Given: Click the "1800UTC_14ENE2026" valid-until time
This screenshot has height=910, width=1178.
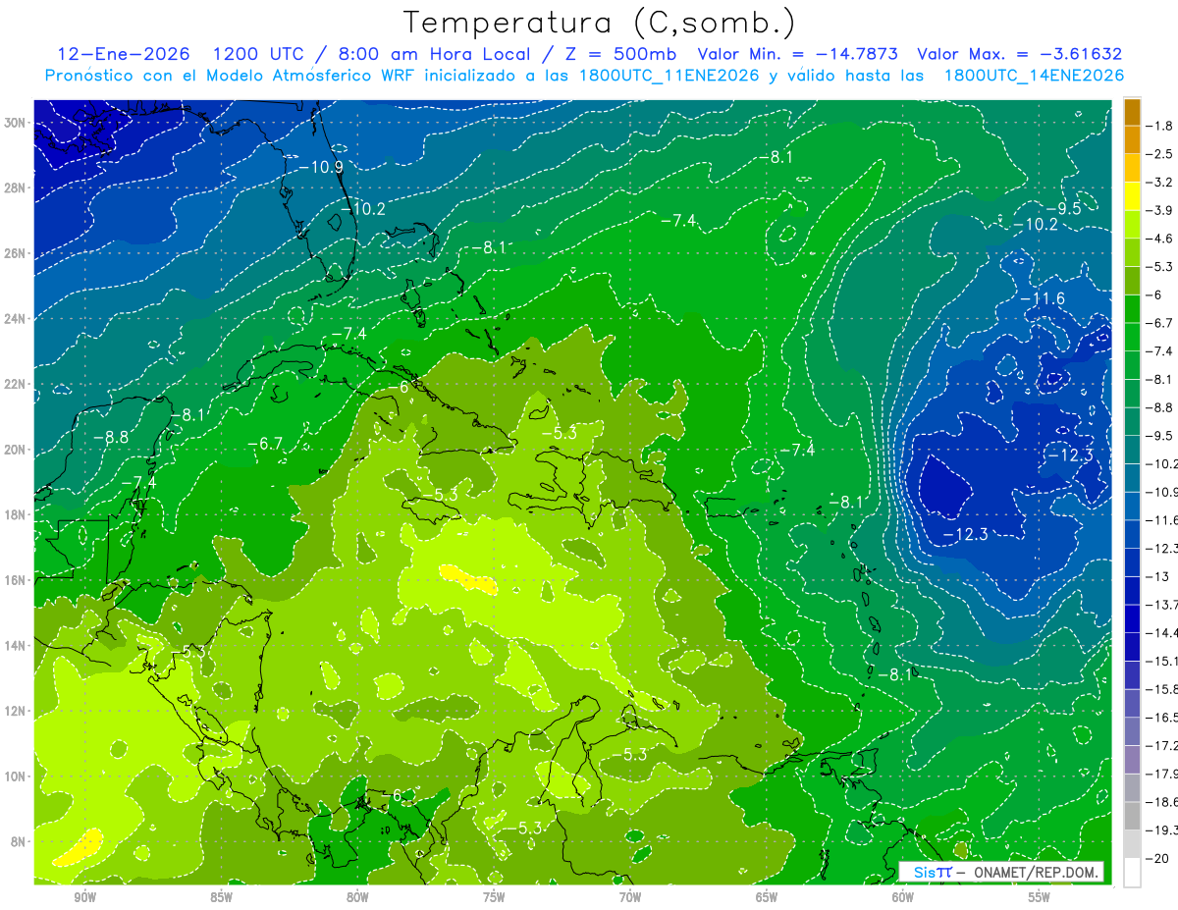Looking at the screenshot, I should click(x=1034, y=76).
